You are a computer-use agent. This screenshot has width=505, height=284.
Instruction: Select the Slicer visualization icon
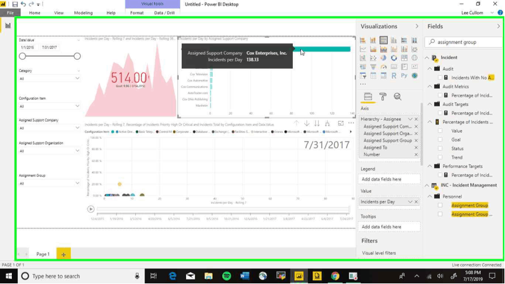pos(363,76)
